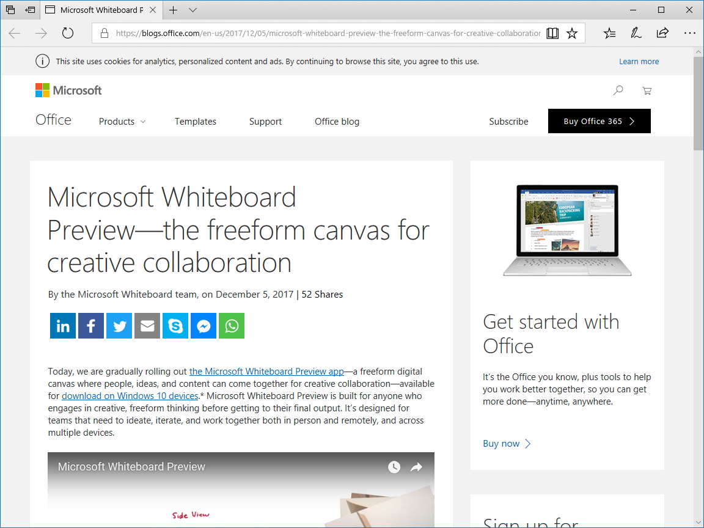Click the cookie notice info icon
Viewport: 704px width, 528px height.
tap(43, 62)
